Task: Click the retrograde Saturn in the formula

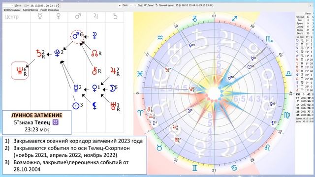Action: (x=40, y=54)
